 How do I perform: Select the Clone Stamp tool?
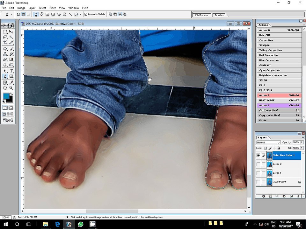point(5,54)
